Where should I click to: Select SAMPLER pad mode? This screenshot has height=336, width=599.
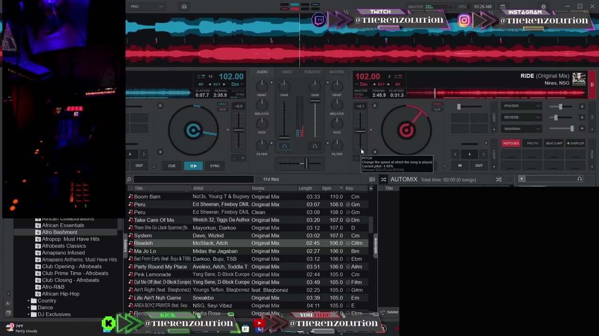pos(576,143)
